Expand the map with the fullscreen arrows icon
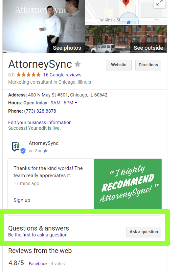 pyautogui.click(x=159, y=3)
